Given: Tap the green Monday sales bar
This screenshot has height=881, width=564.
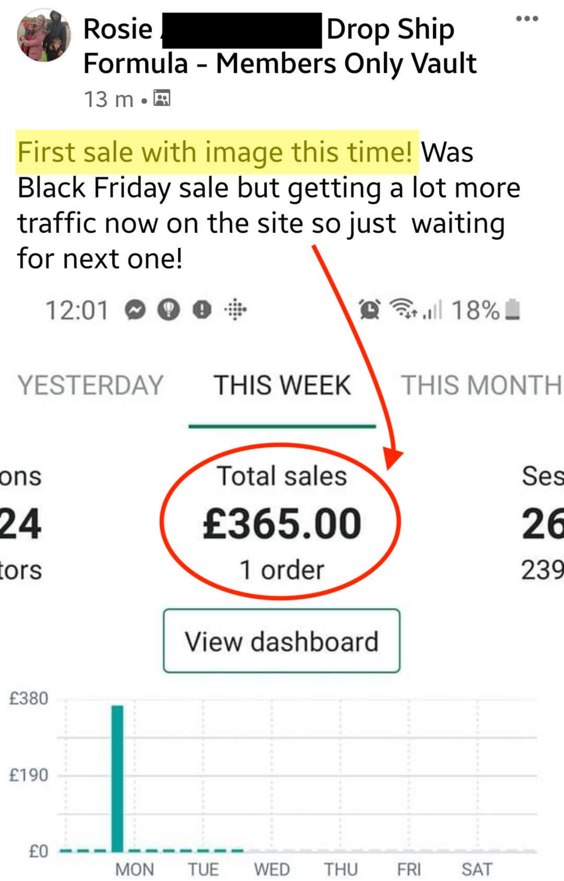Looking at the screenshot, I should [x=117, y=778].
